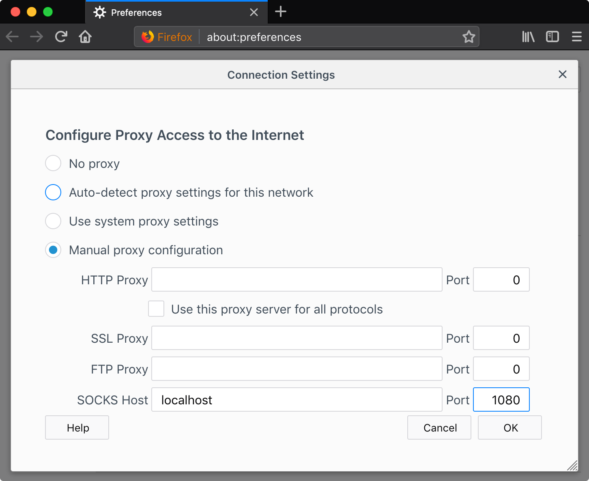Image resolution: width=589 pixels, height=481 pixels.
Task: Open a new tab with plus icon
Action: point(281,12)
